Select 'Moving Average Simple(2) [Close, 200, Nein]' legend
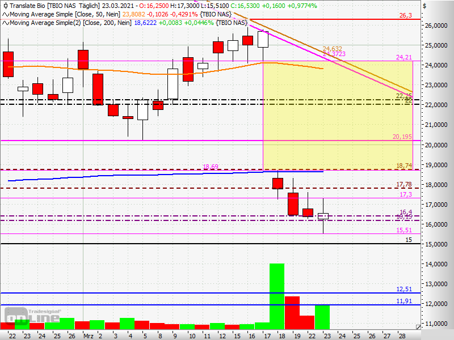454x340 pixels. (71, 23)
